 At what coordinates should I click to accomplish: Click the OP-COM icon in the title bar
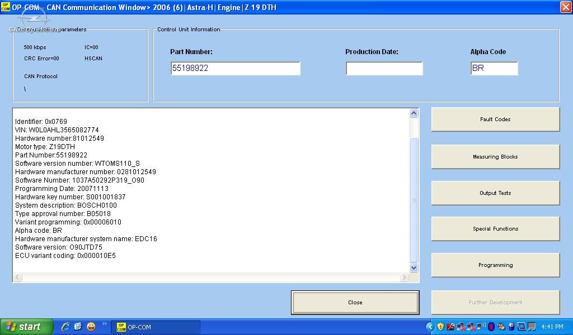coord(6,7)
